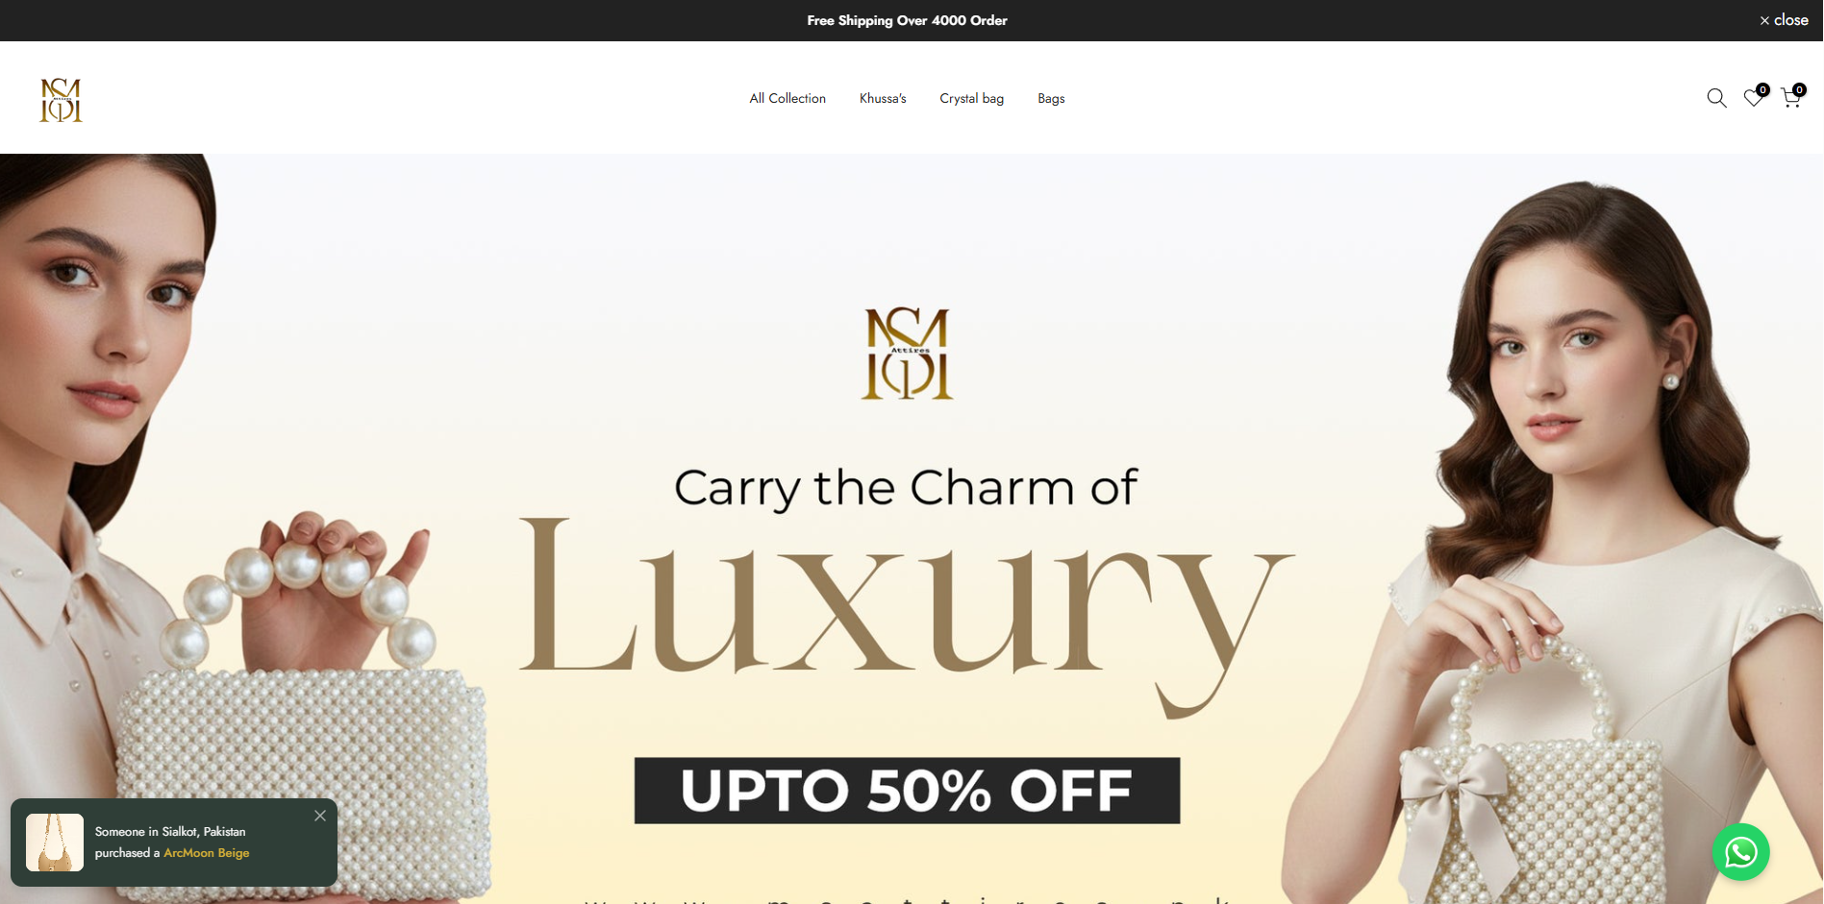Close the free shipping announcement bar
The image size is (1824, 904).
tap(1784, 20)
